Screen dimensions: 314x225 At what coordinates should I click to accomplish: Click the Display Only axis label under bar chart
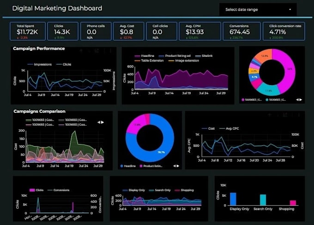point(240,209)
